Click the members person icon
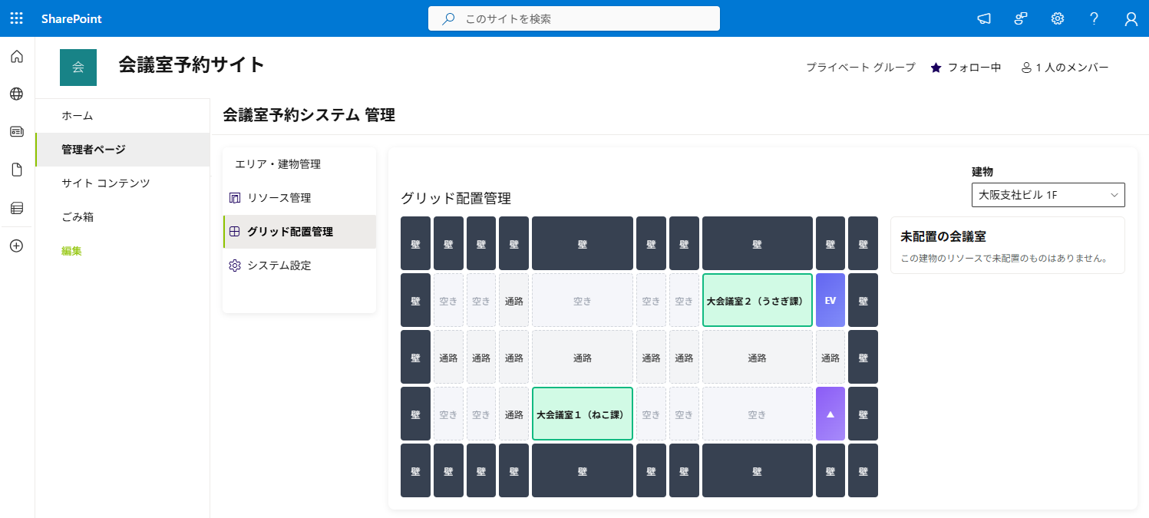This screenshot has height=518, width=1149. coord(1026,68)
